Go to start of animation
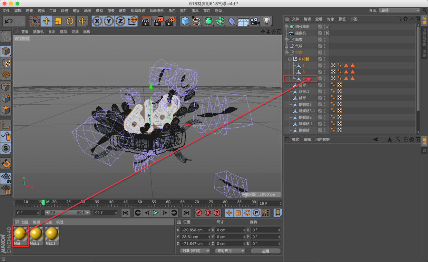The height and width of the screenshot is (262, 428). click(125, 213)
